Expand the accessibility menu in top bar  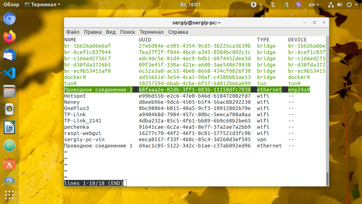pyautogui.click(x=256, y=5)
